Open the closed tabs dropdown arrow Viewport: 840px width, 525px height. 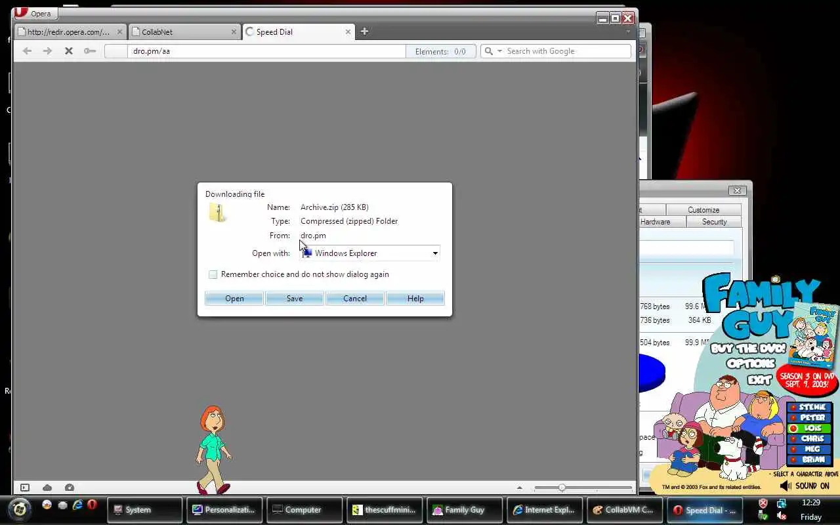point(628,31)
